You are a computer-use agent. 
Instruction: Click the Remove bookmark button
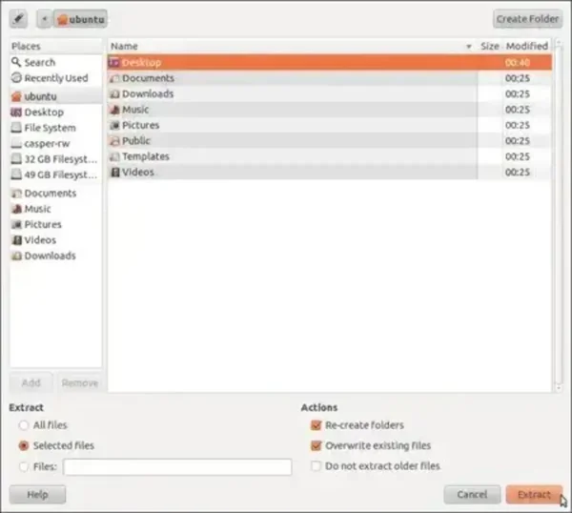[79, 382]
